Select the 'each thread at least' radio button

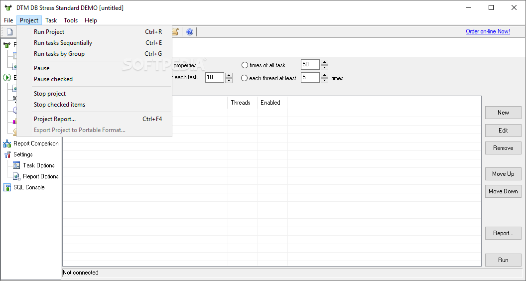[x=245, y=78]
